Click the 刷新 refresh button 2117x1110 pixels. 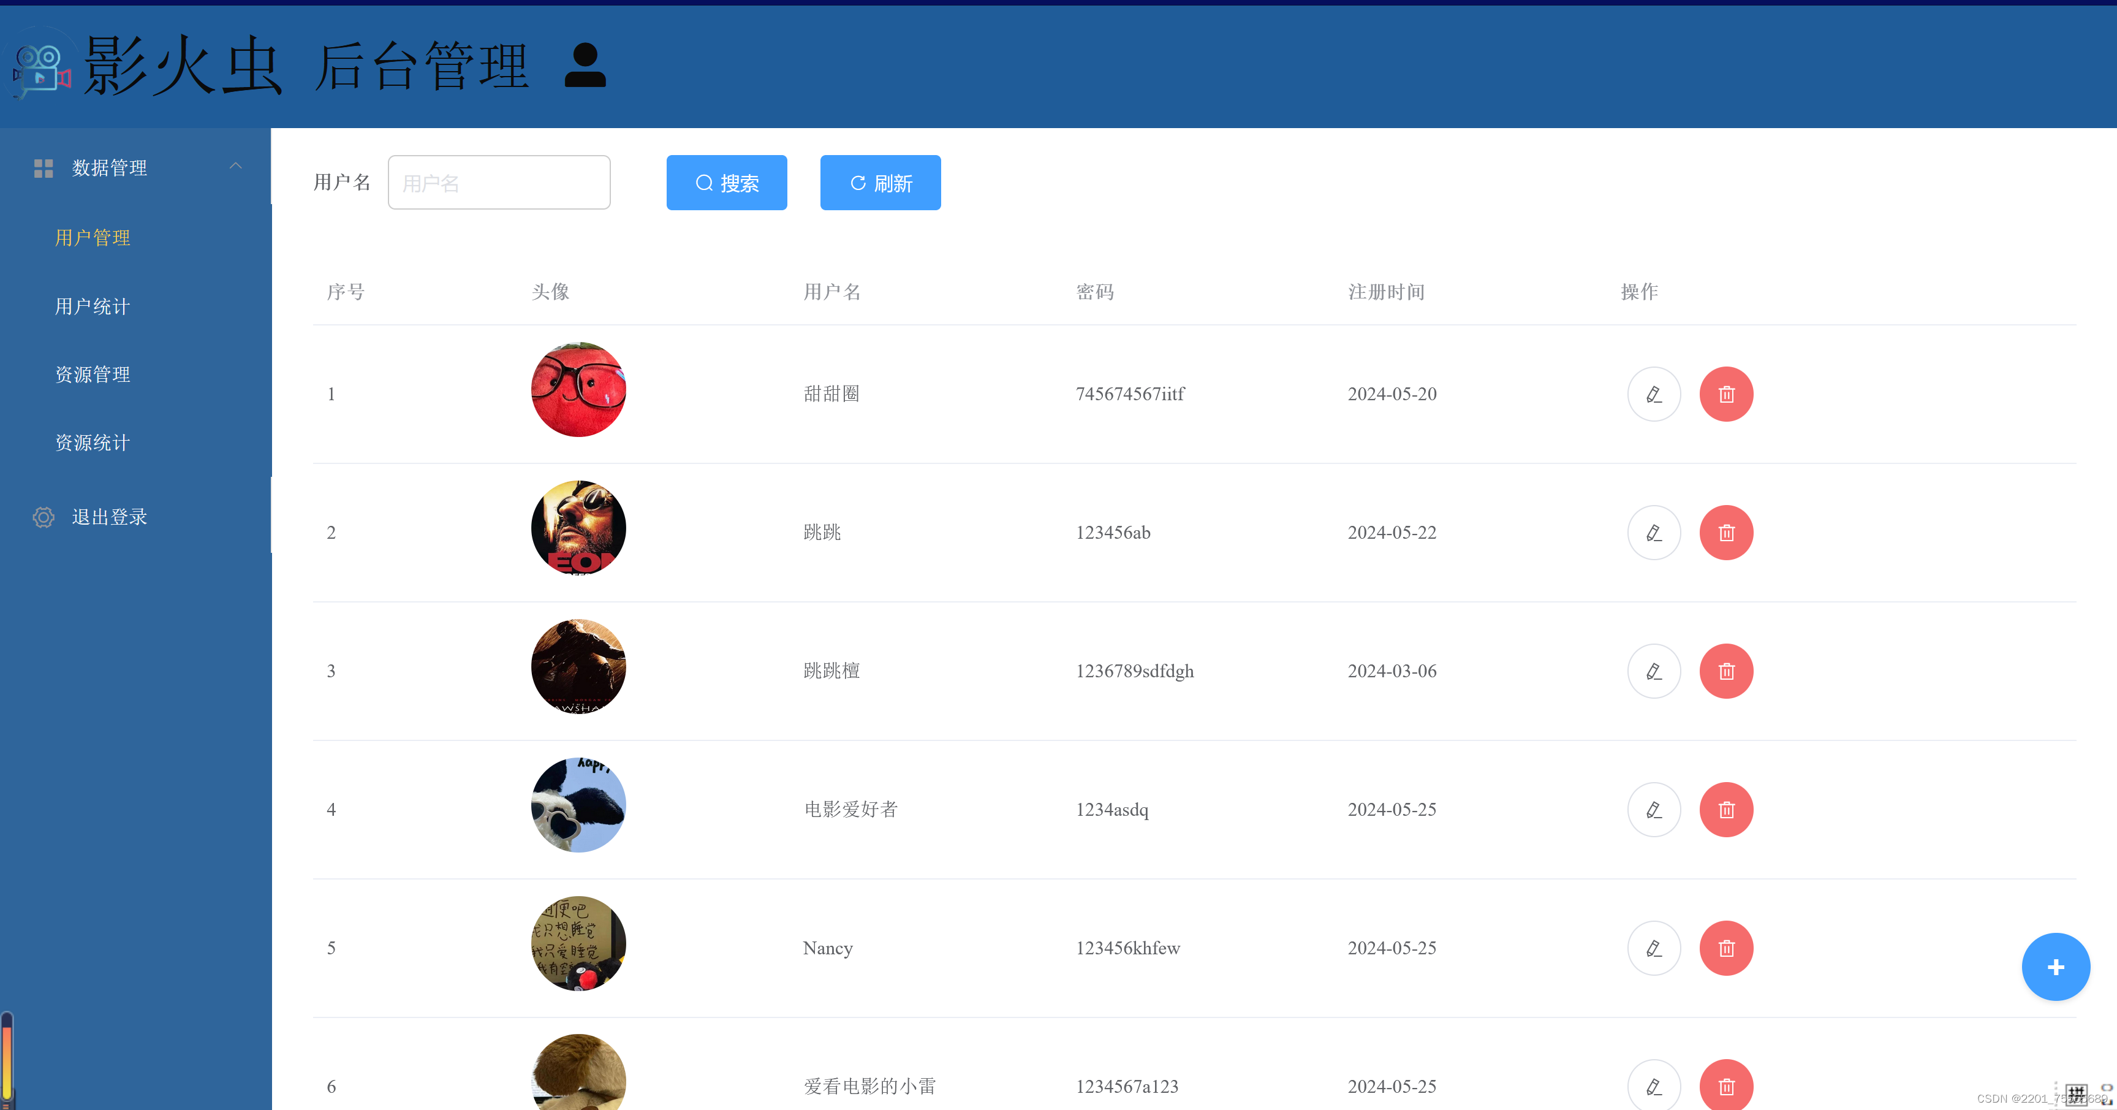click(x=880, y=183)
